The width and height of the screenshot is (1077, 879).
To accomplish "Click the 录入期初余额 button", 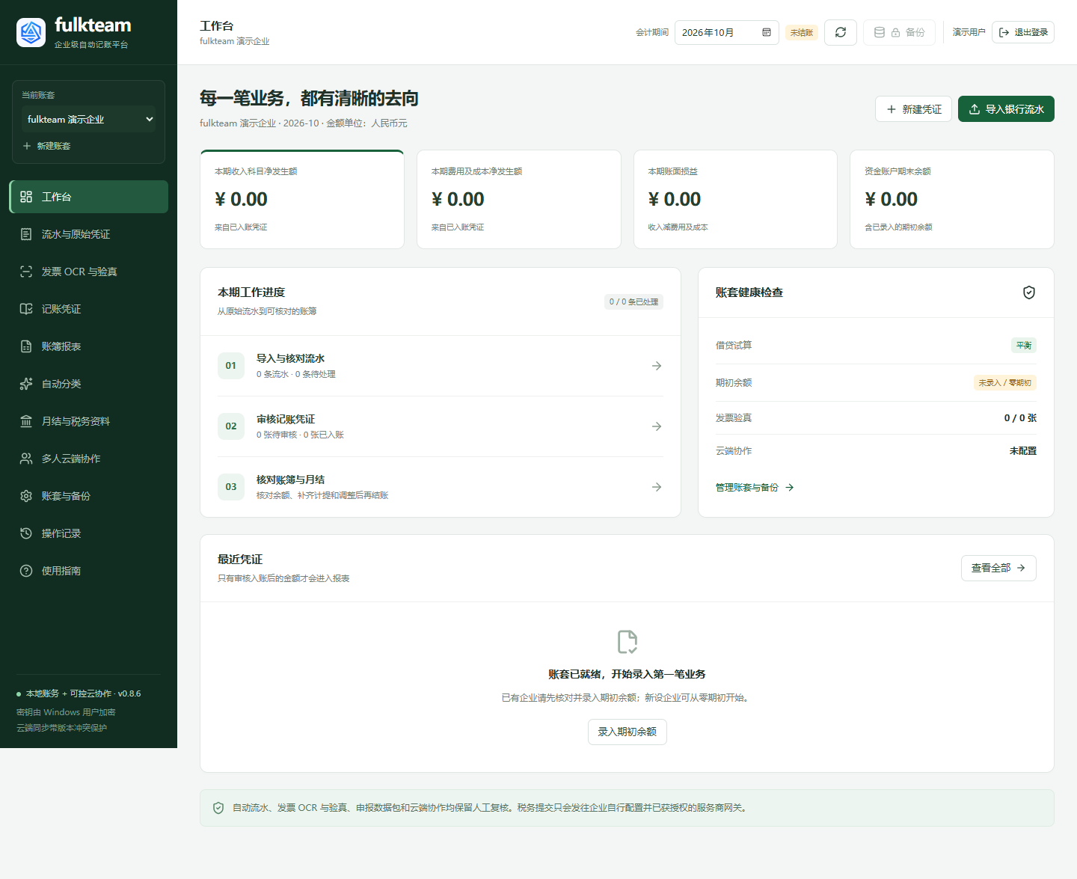I will [x=628, y=732].
